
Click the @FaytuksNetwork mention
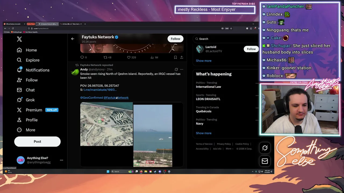[x=116, y=98]
